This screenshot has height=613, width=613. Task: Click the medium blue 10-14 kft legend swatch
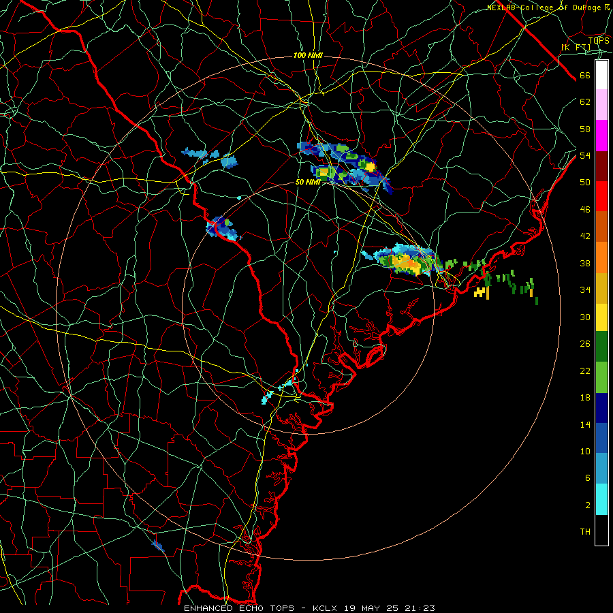[x=601, y=438]
